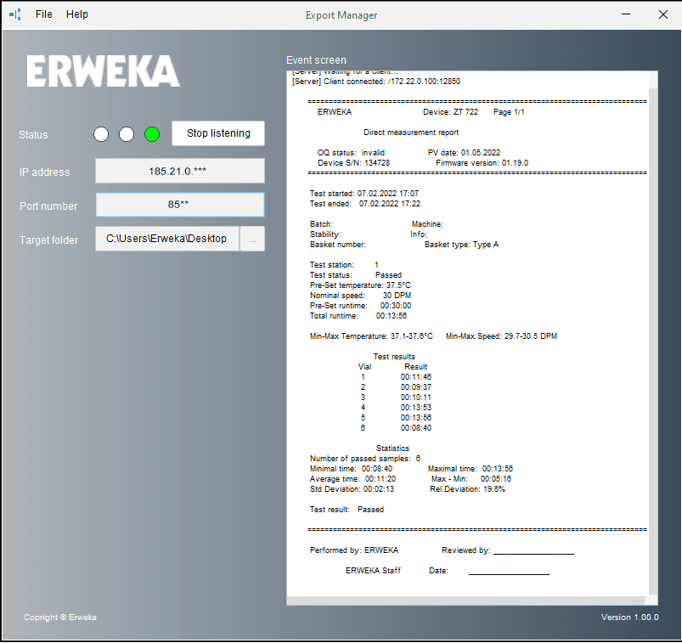The image size is (682, 643).
Task: Click the first white status indicator
Action: (101, 134)
